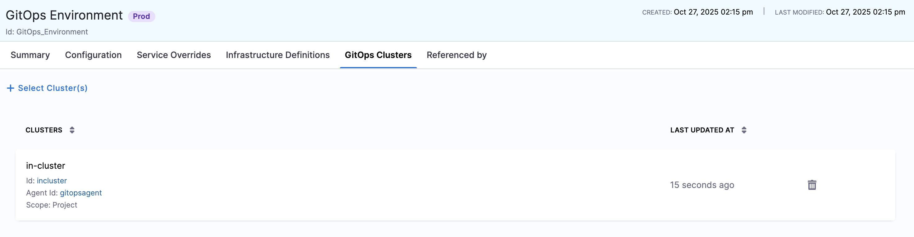Click the LAST UPDATED AT column header
Screen dimensions: 914x237
[x=702, y=130]
